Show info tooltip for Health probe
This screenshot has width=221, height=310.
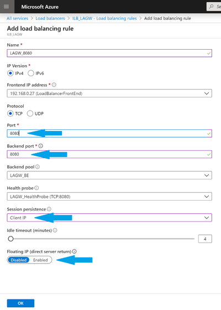[36, 188]
